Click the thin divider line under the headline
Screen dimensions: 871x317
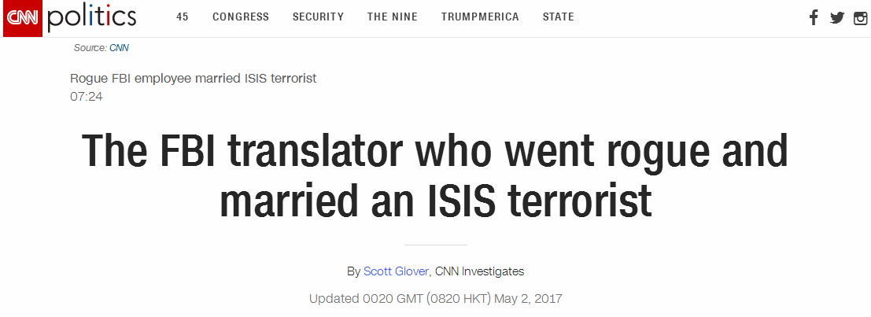pyautogui.click(x=436, y=245)
